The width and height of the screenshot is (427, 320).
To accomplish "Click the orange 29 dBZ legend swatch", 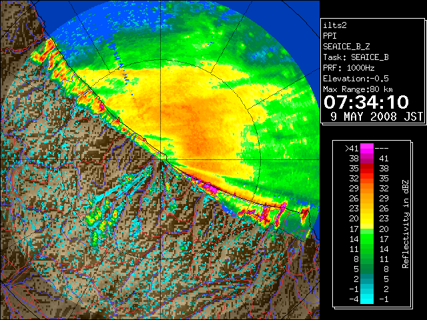I will pyautogui.click(x=367, y=189).
